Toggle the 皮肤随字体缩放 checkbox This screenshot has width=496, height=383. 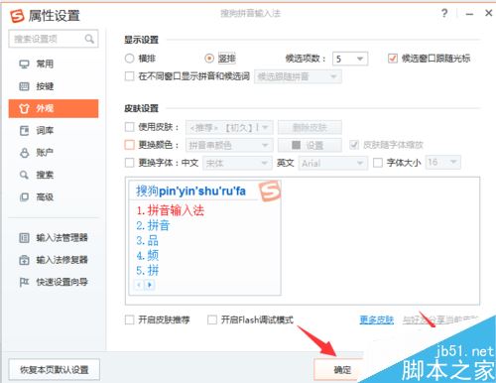pyautogui.click(x=354, y=145)
